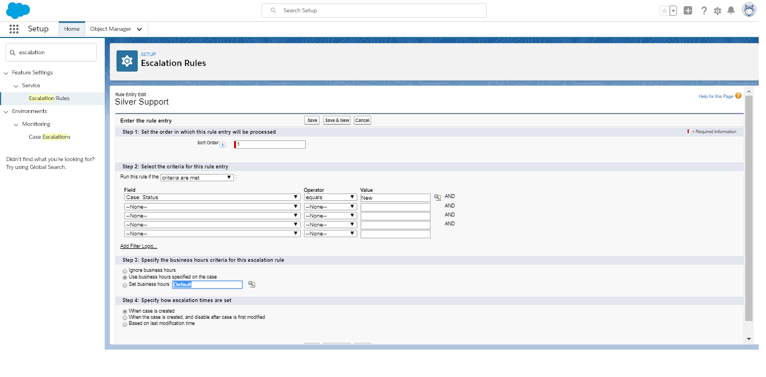The width and height of the screenshot is (766, 377).
Task: Open the App Launcher grid icon
Action: pyautogui.click(x=14, y=29)
